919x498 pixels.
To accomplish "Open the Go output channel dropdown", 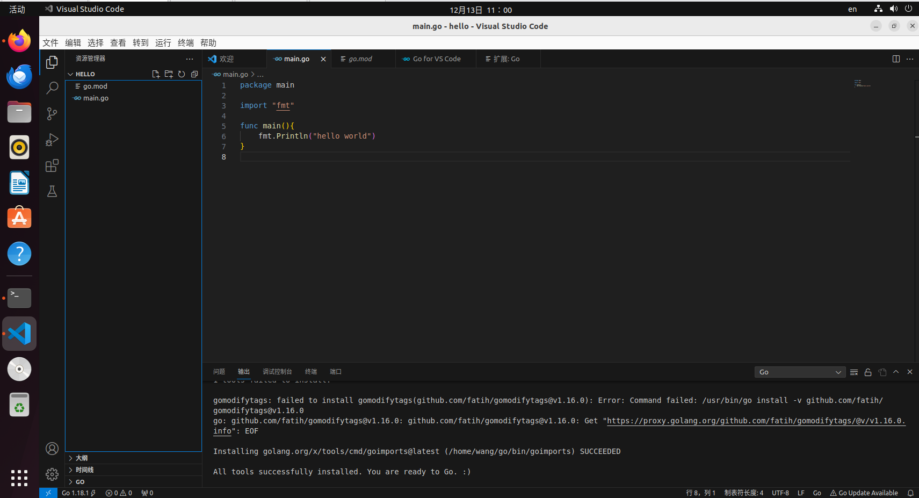I will (x=800, y=372).
